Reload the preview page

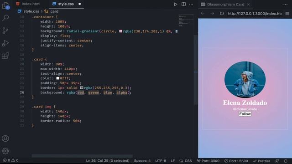point(222,13)
